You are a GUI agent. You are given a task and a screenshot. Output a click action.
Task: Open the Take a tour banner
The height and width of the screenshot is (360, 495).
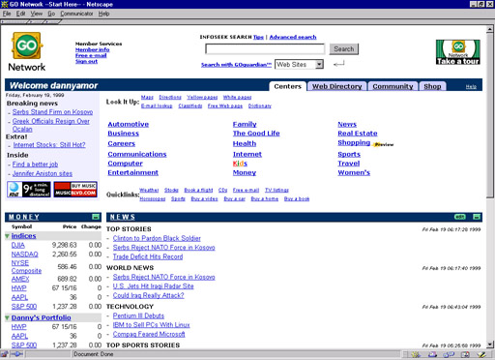tap(458, 52)
